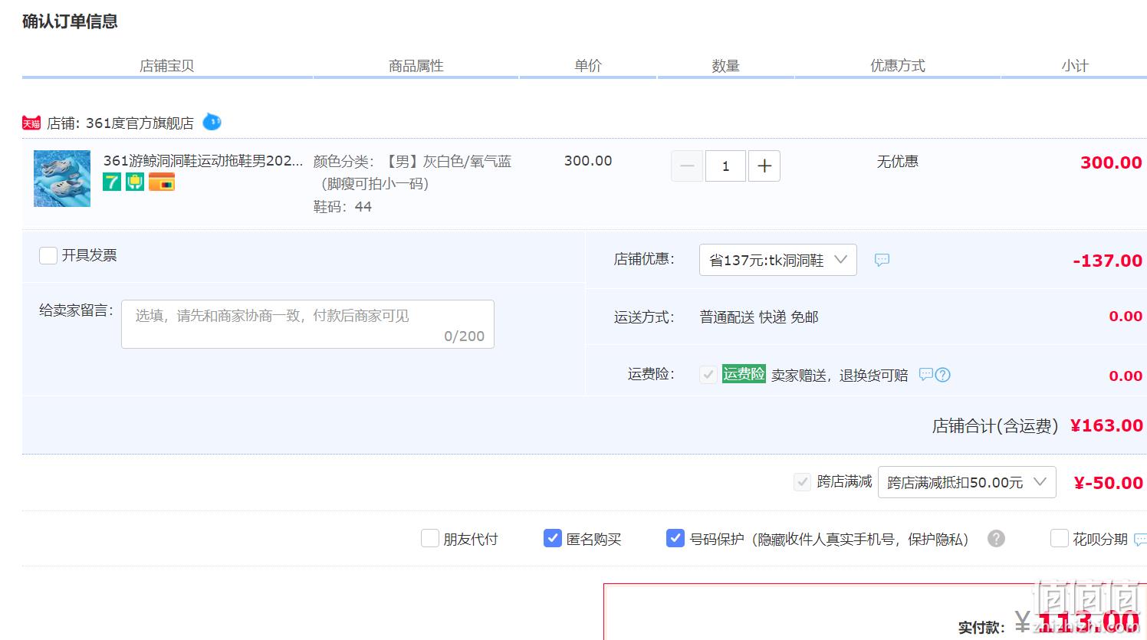Decrease the quantity with the minus button
The width and height of the screenshot is (1147, 640).
tap(687, 166)
